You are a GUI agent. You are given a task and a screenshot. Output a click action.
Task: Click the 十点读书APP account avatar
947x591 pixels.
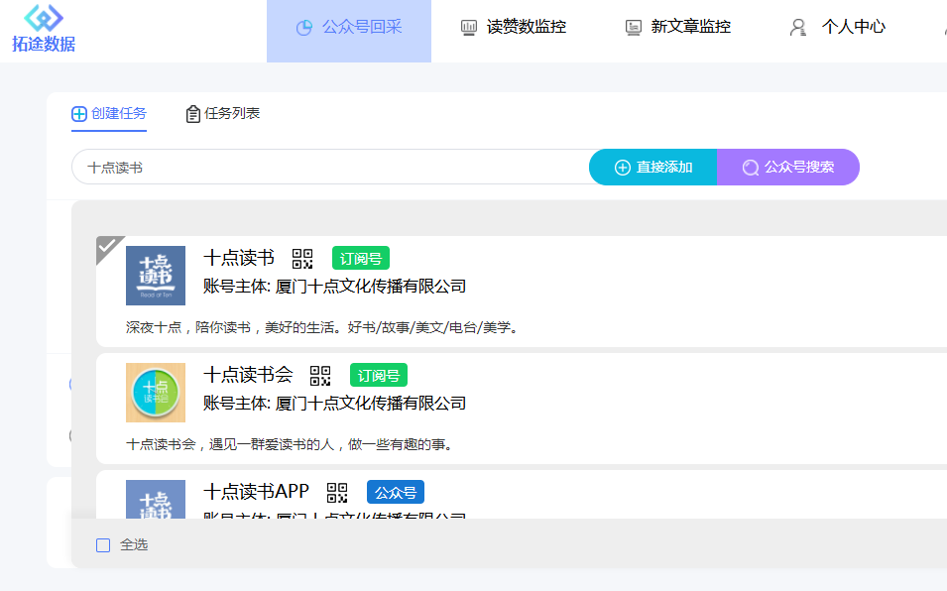(x=156, y=499)
